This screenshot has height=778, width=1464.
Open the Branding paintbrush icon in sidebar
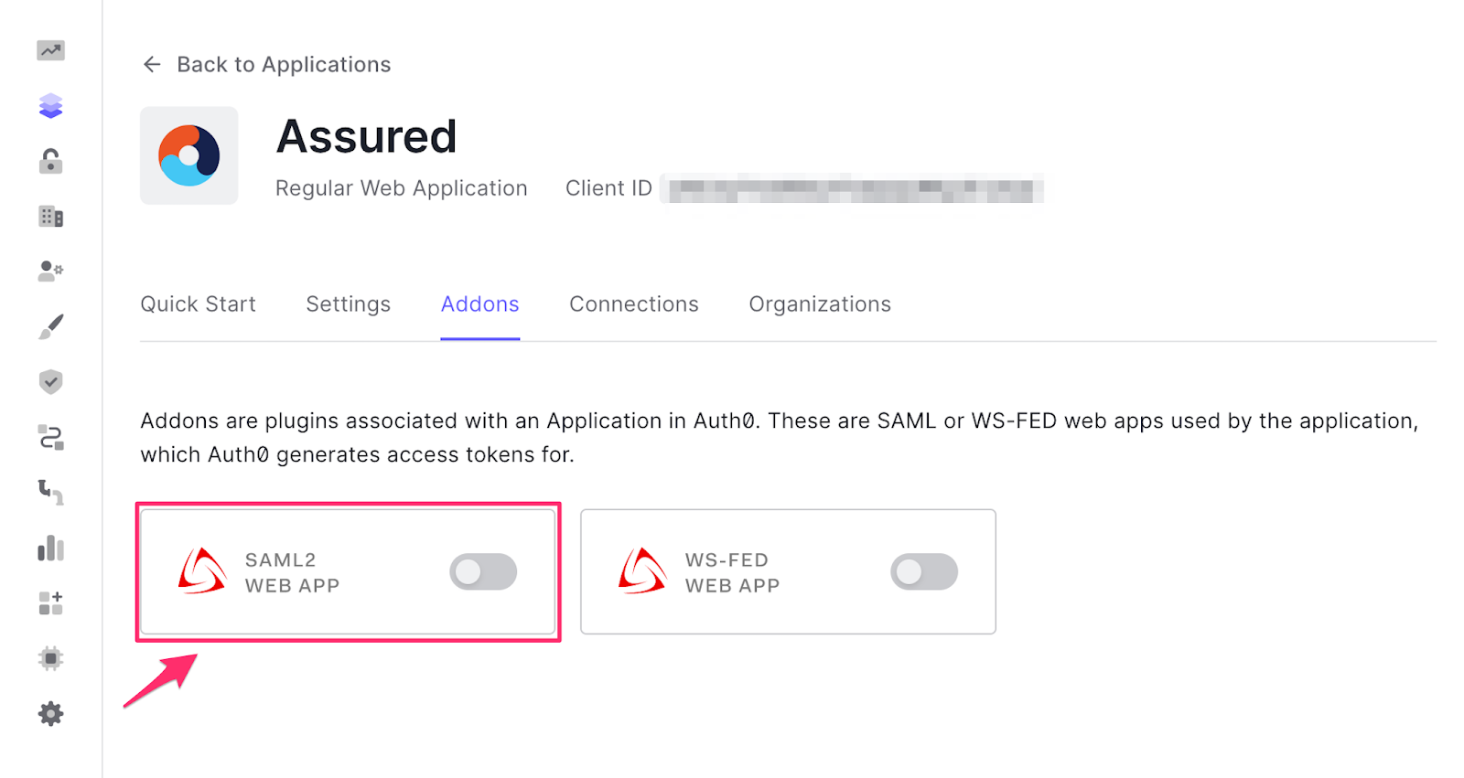coord(51,326)
